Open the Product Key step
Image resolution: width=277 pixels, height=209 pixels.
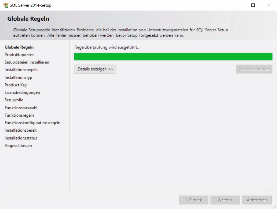point(16,85)
